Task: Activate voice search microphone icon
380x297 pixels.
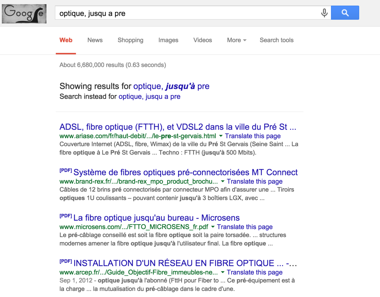Action: (324, 13)
